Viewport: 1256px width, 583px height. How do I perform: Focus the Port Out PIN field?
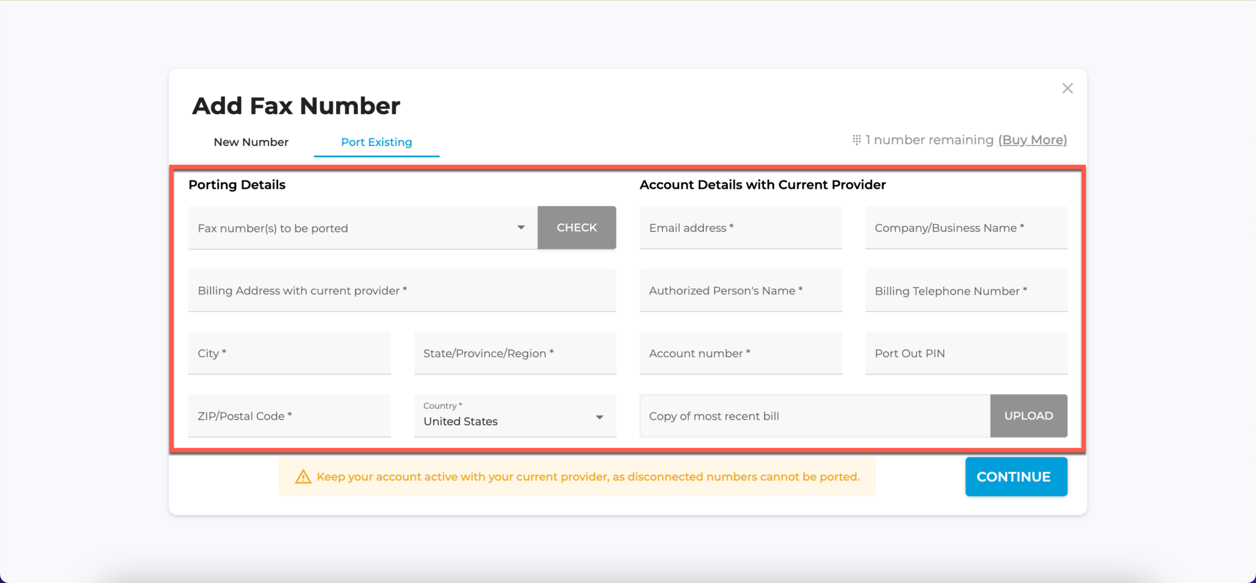coord(966,353)
